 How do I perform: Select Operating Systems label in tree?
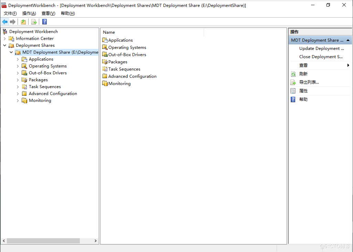48,66
